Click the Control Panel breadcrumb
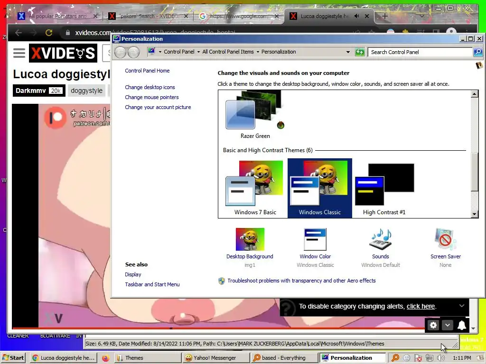The width and height of the screenshot is (486, 364). coord(179,52)
